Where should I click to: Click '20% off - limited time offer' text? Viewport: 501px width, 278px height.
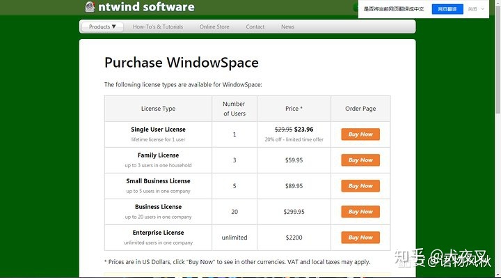tap(294, 139)
